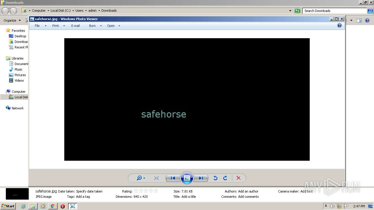Select Videos library

tap(19, 80)
